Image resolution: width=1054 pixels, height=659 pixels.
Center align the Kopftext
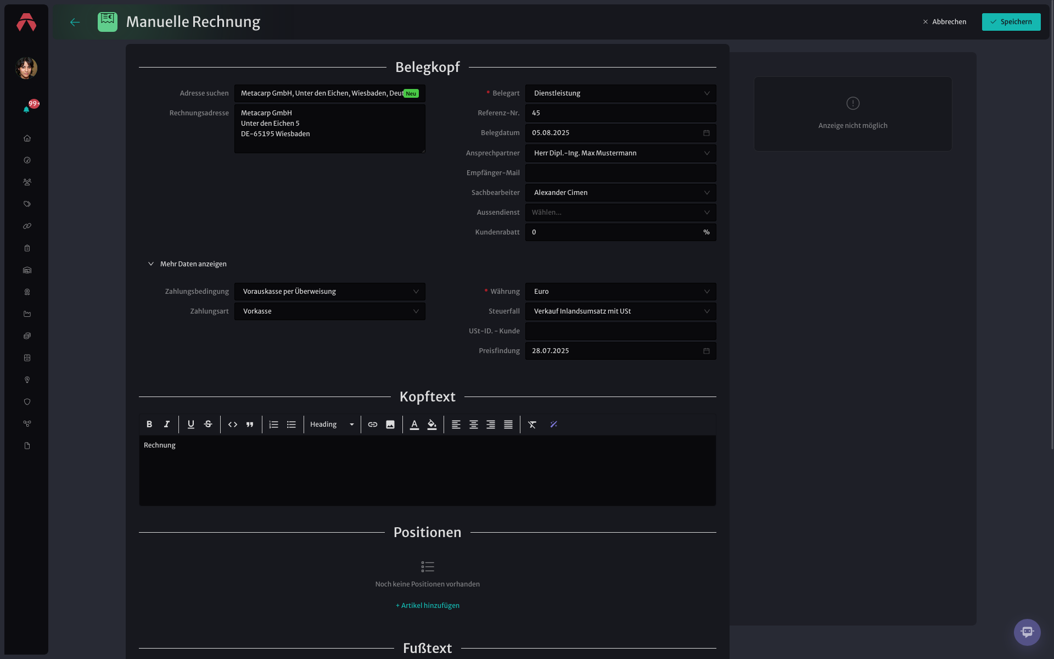pos(474,425)
